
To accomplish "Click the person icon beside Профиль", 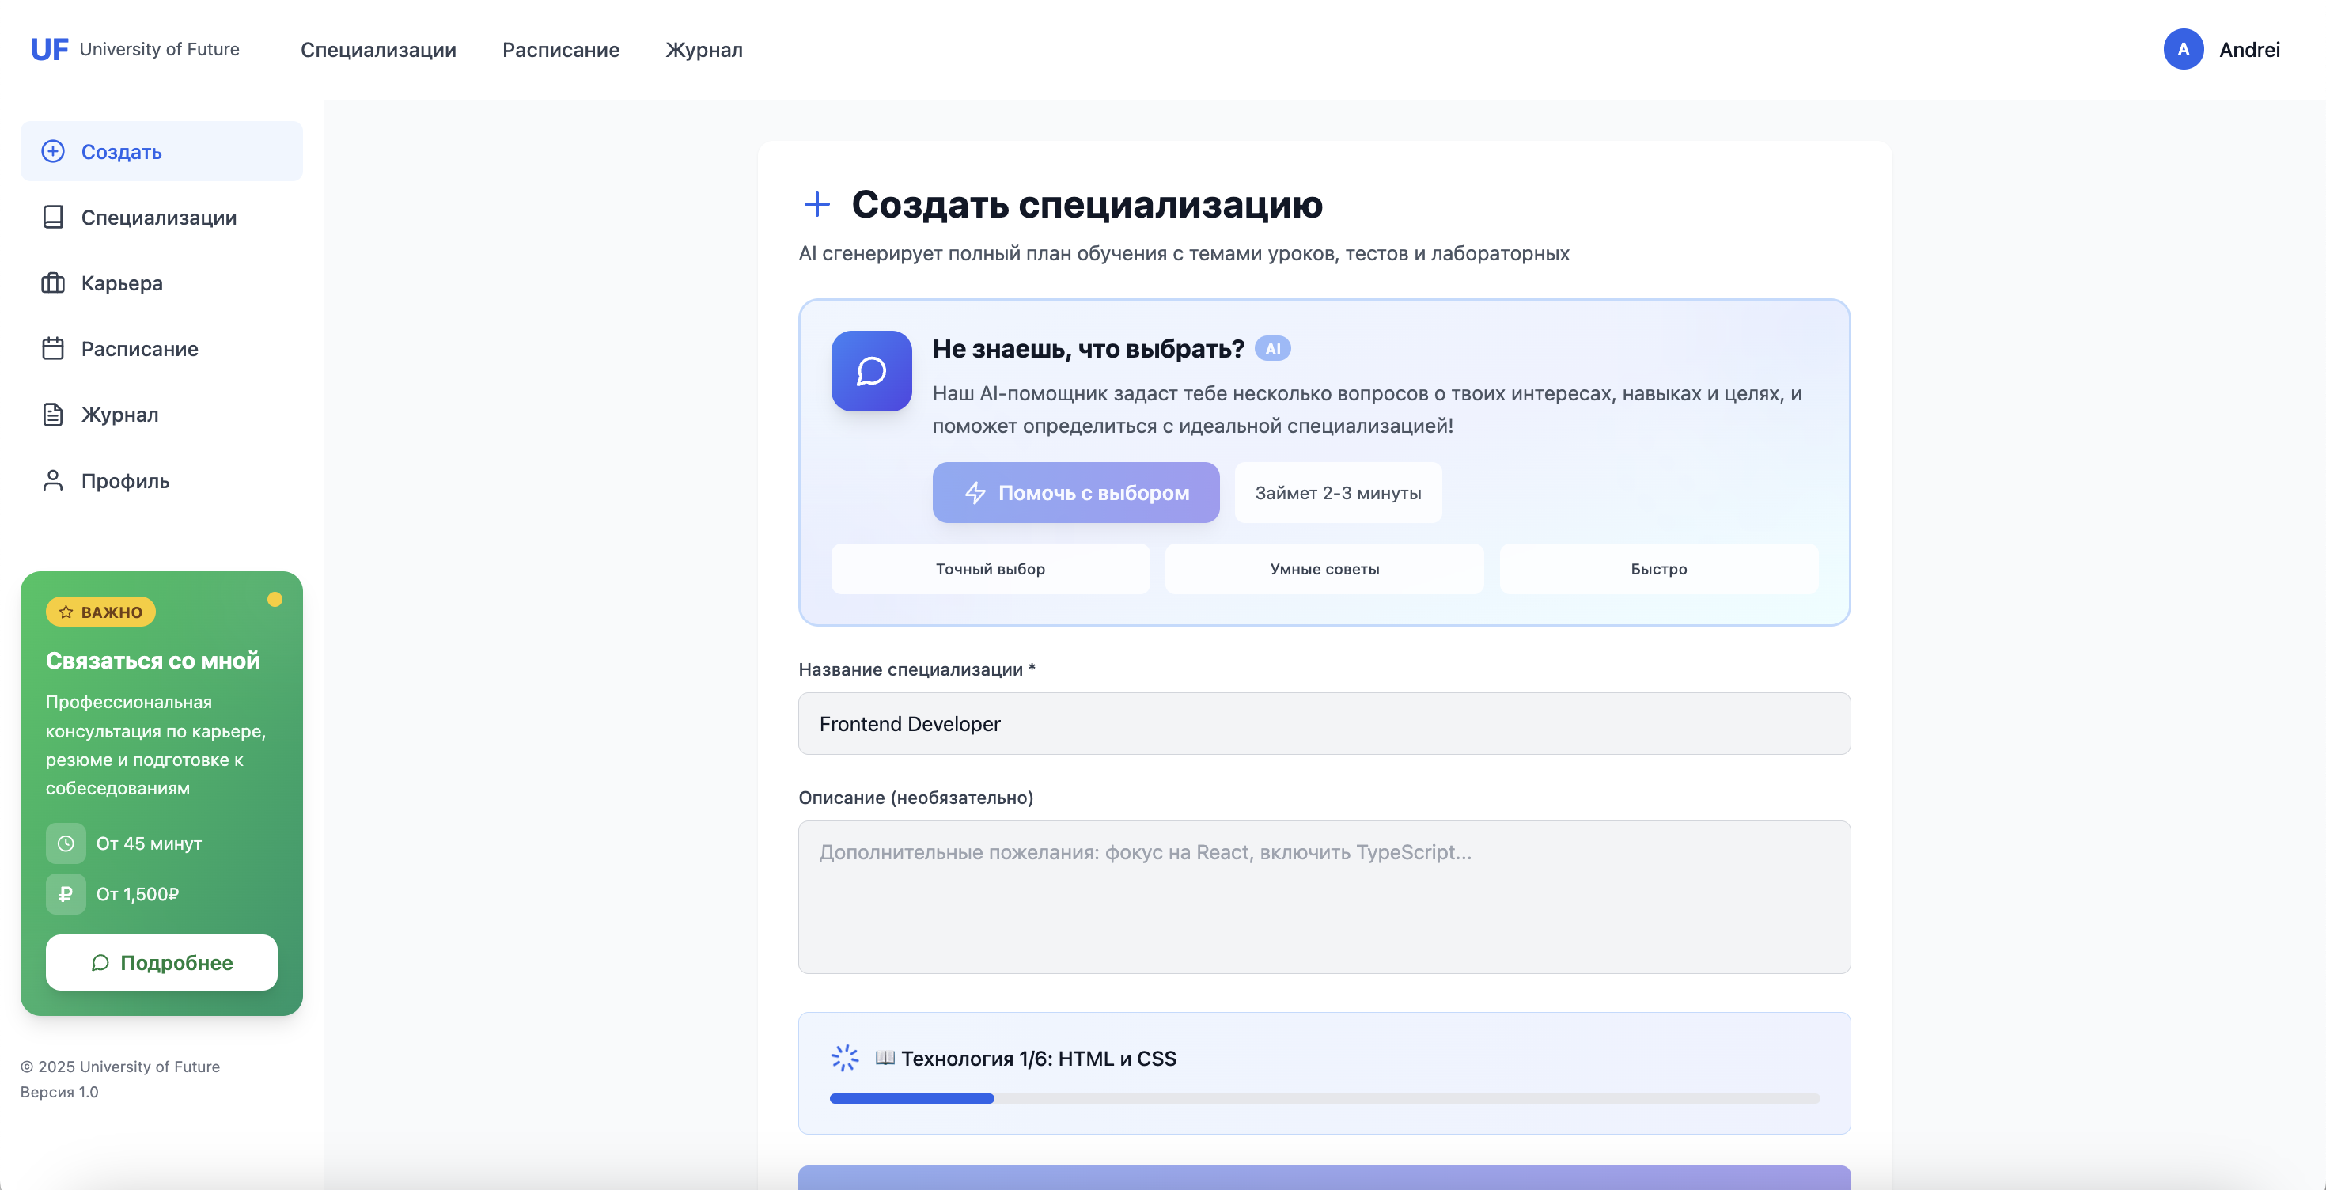I will pyautogui.click(x=53, y=480).
